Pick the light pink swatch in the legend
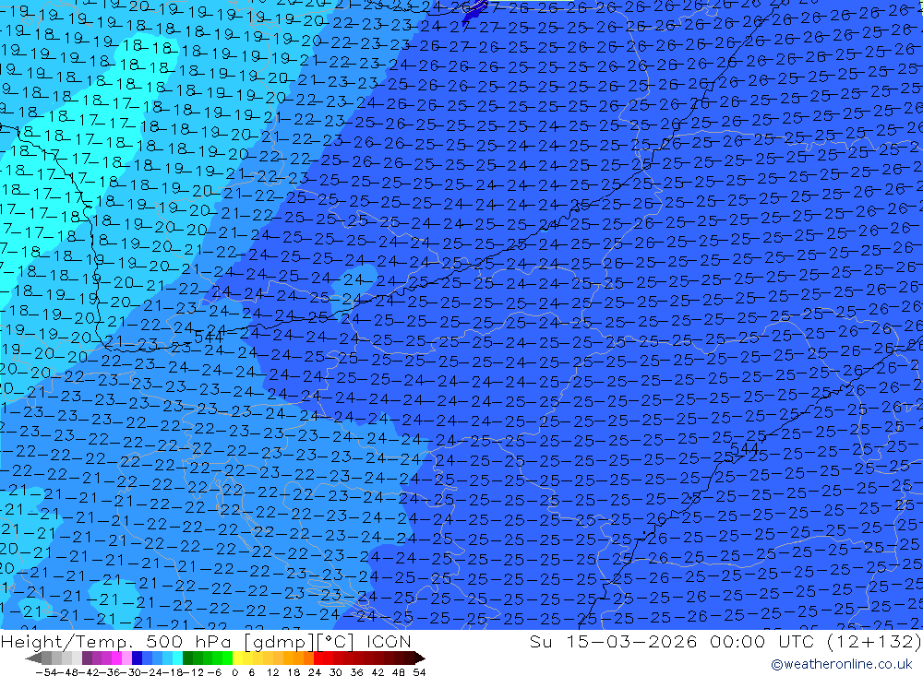The image size is (923, 676). pos(126,658)
